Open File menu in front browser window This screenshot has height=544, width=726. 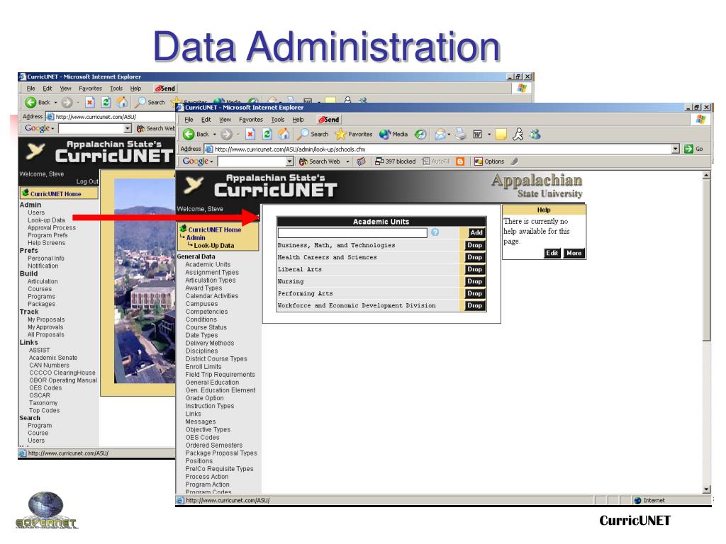point(189,119)
